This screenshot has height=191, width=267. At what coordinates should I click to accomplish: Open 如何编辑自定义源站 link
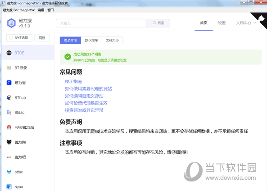click(x=84, y=96)
